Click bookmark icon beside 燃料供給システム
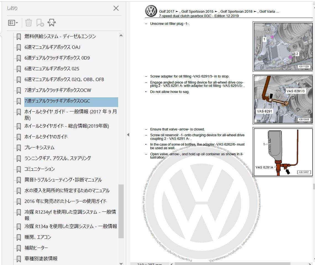Image resolution: width=315 pixels, height=265 pixels. pos(19,37)
